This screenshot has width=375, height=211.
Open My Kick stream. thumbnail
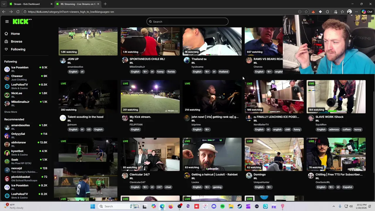(150, 97)
